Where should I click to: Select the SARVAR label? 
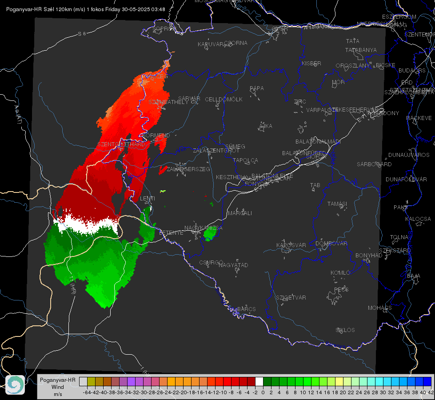(189, 99)
